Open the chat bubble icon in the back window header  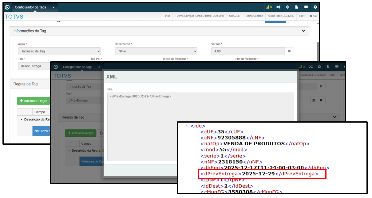[306, 7]
